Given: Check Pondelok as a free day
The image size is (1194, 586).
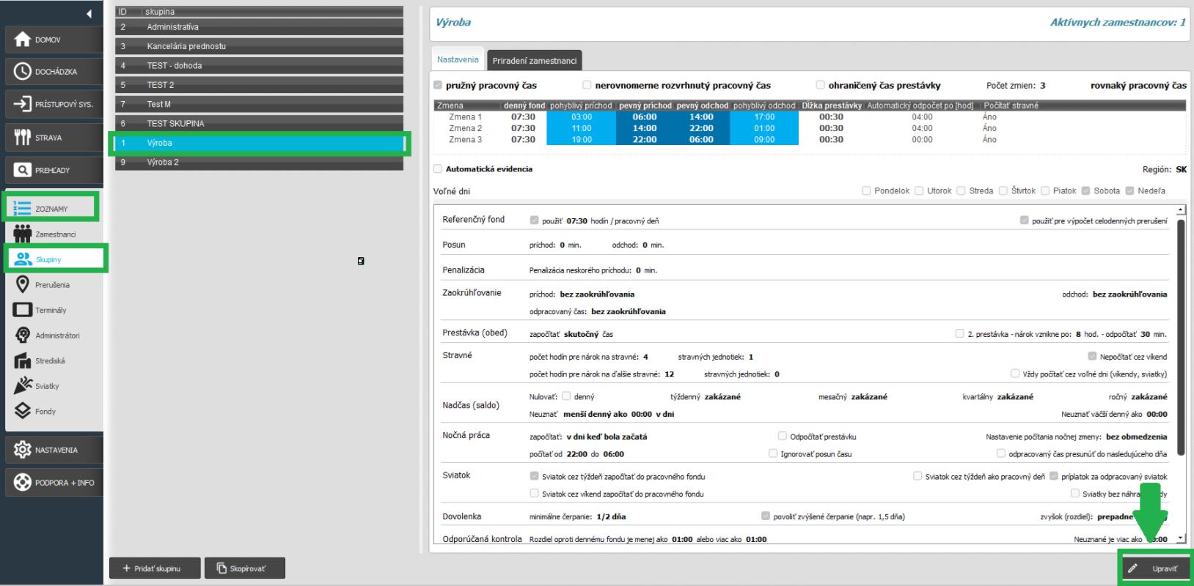Looking at the screenshot, I should tap(866, 191).
